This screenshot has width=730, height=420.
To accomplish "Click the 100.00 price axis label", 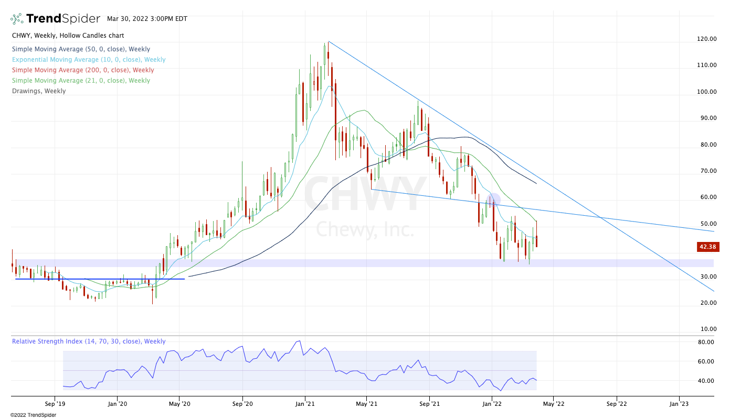I will point(707,92).
